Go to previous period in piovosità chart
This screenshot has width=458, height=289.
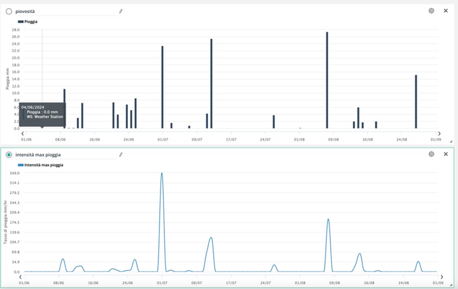pyautogui.click(x=22, y=133)
